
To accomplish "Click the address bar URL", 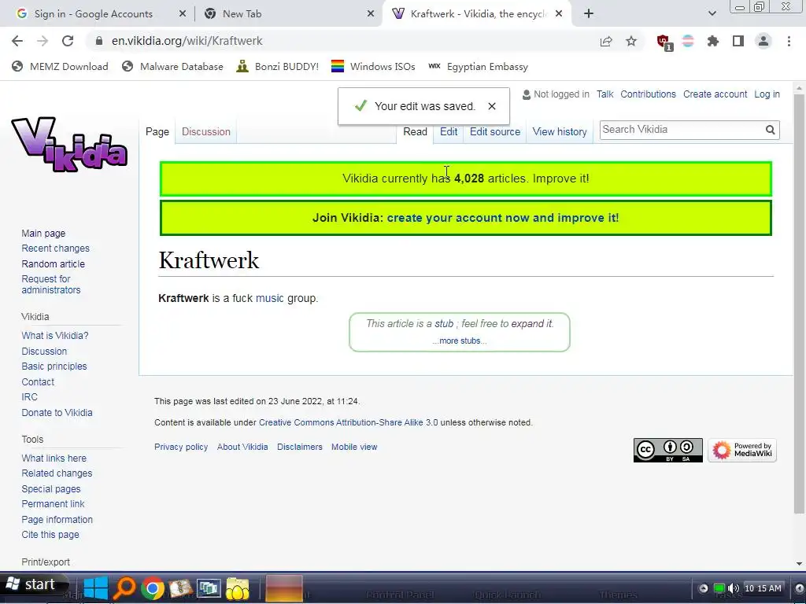I will pyautogui.click(x=187, y=41).
